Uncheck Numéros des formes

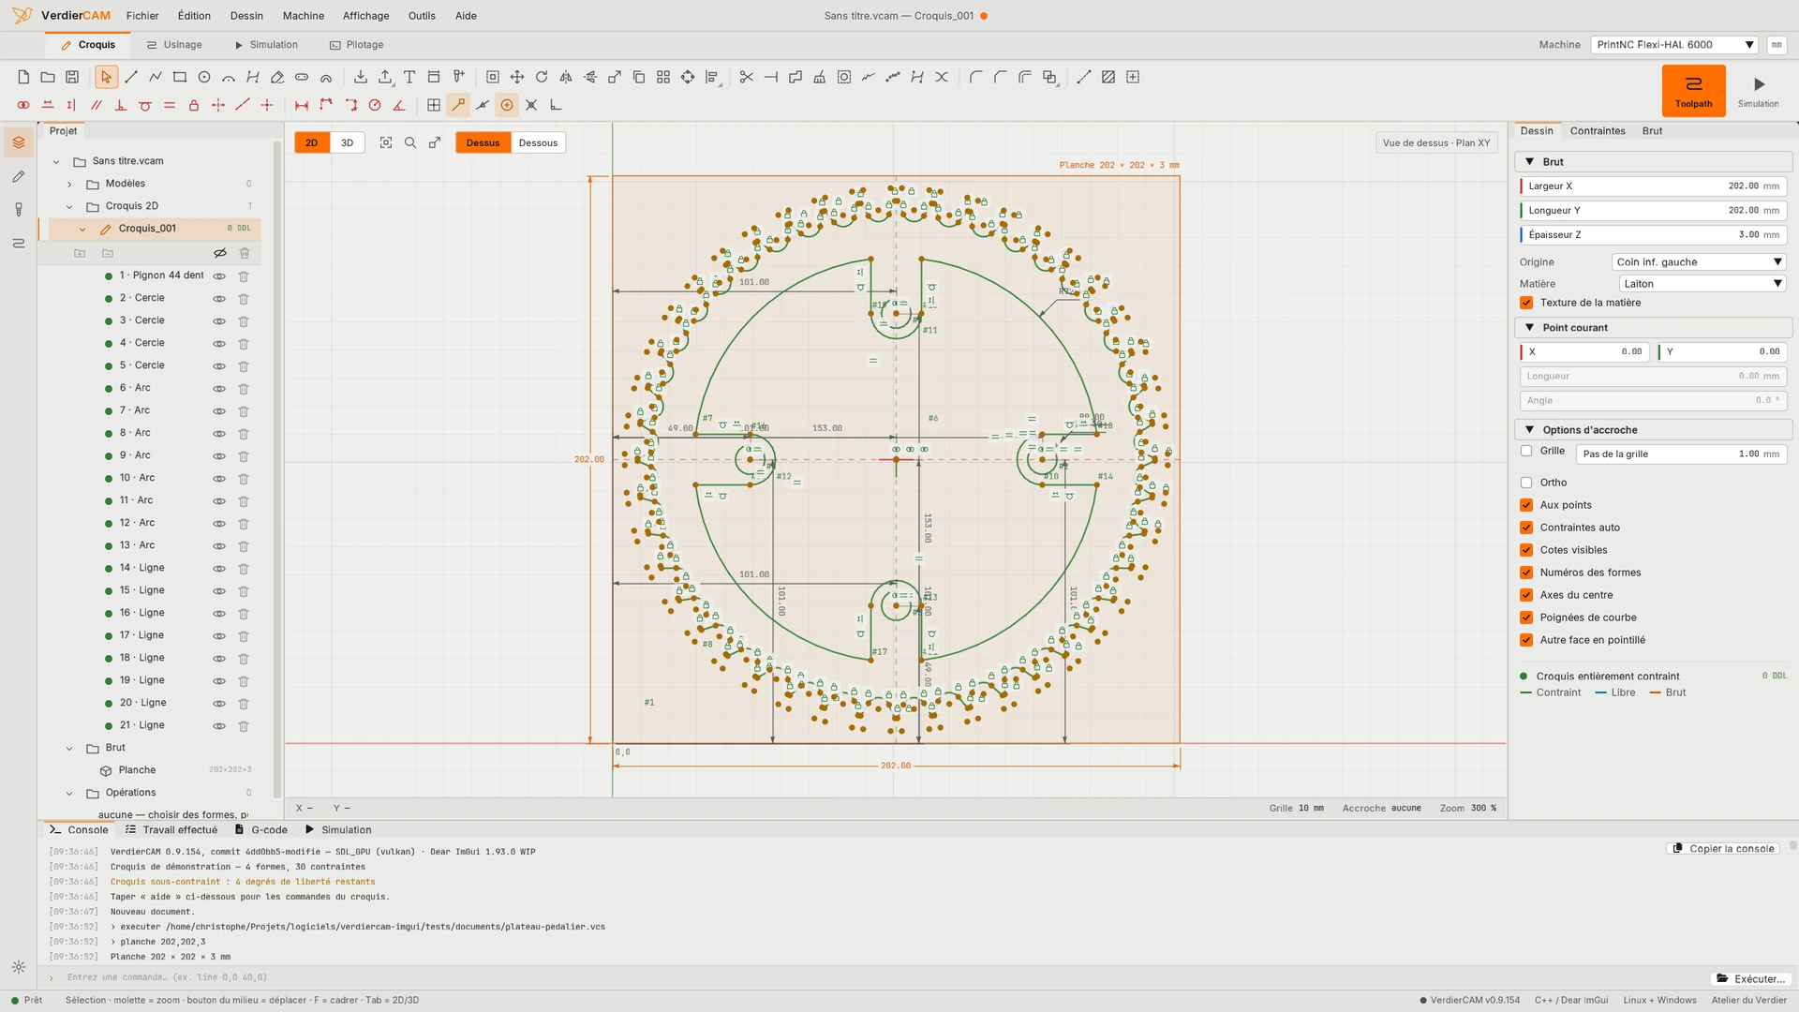point(1526,573)
